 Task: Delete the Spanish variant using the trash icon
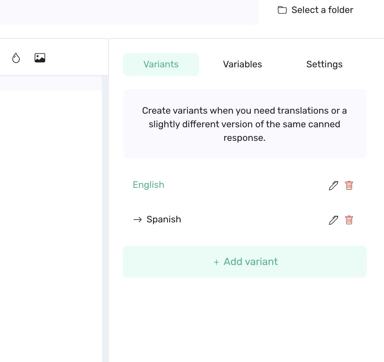(349, 220)
